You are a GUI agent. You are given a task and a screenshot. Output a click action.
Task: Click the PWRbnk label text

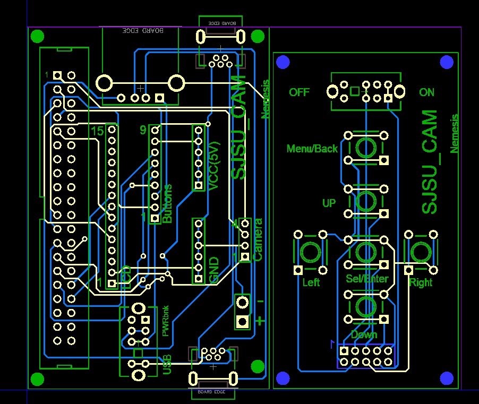tap(165, 321)
